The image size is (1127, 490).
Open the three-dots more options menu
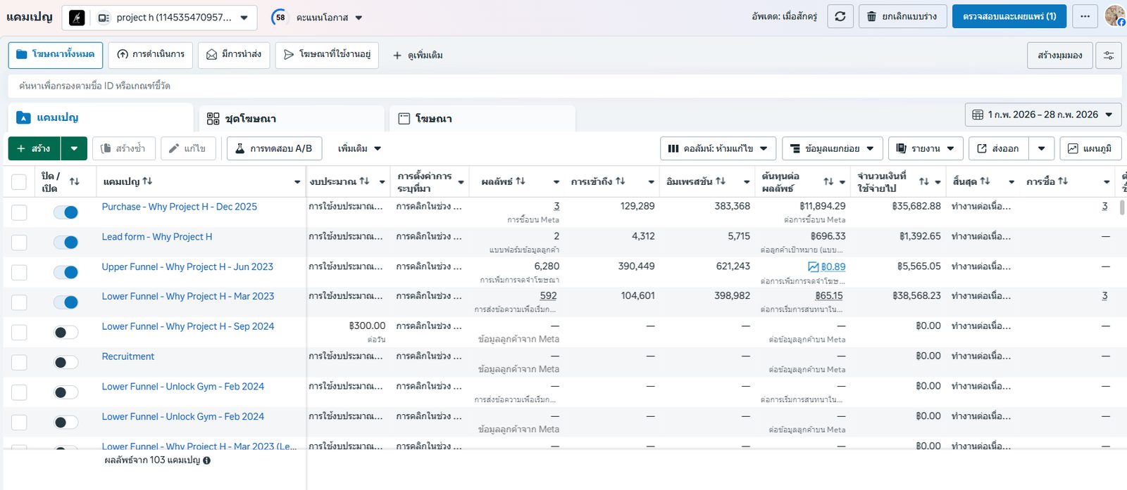[1085, 16]
